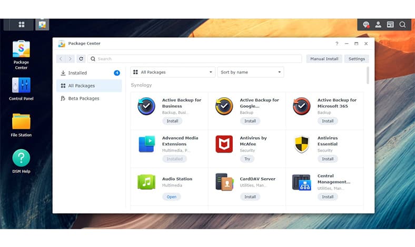Image resolution: width=415 pixels, height=247 pixels.
Task: Click the Active Backup for Microsoft 365 icon
Action: [x=302, y=106]
